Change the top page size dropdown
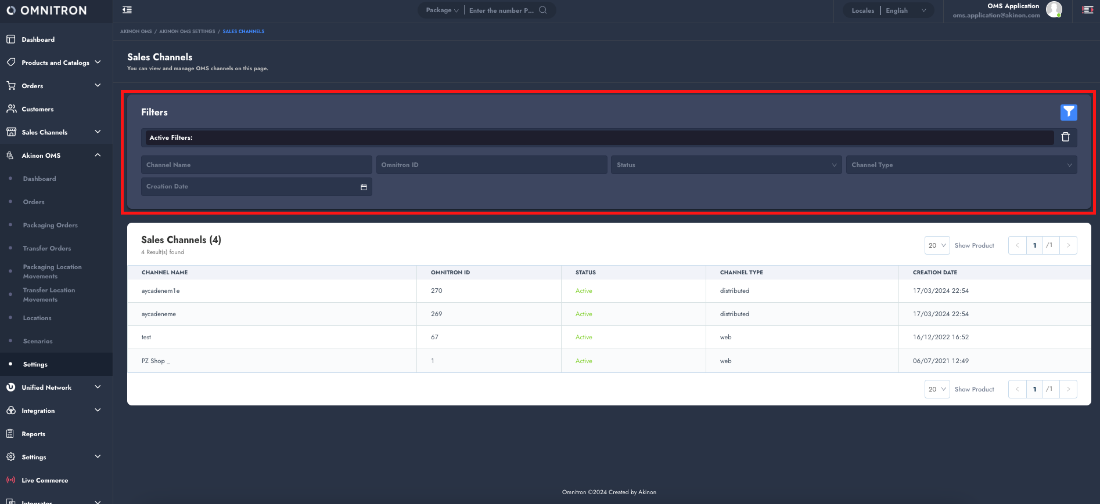Image resolution: width=1100 pixels, height=504 pixels. point(936,245)
